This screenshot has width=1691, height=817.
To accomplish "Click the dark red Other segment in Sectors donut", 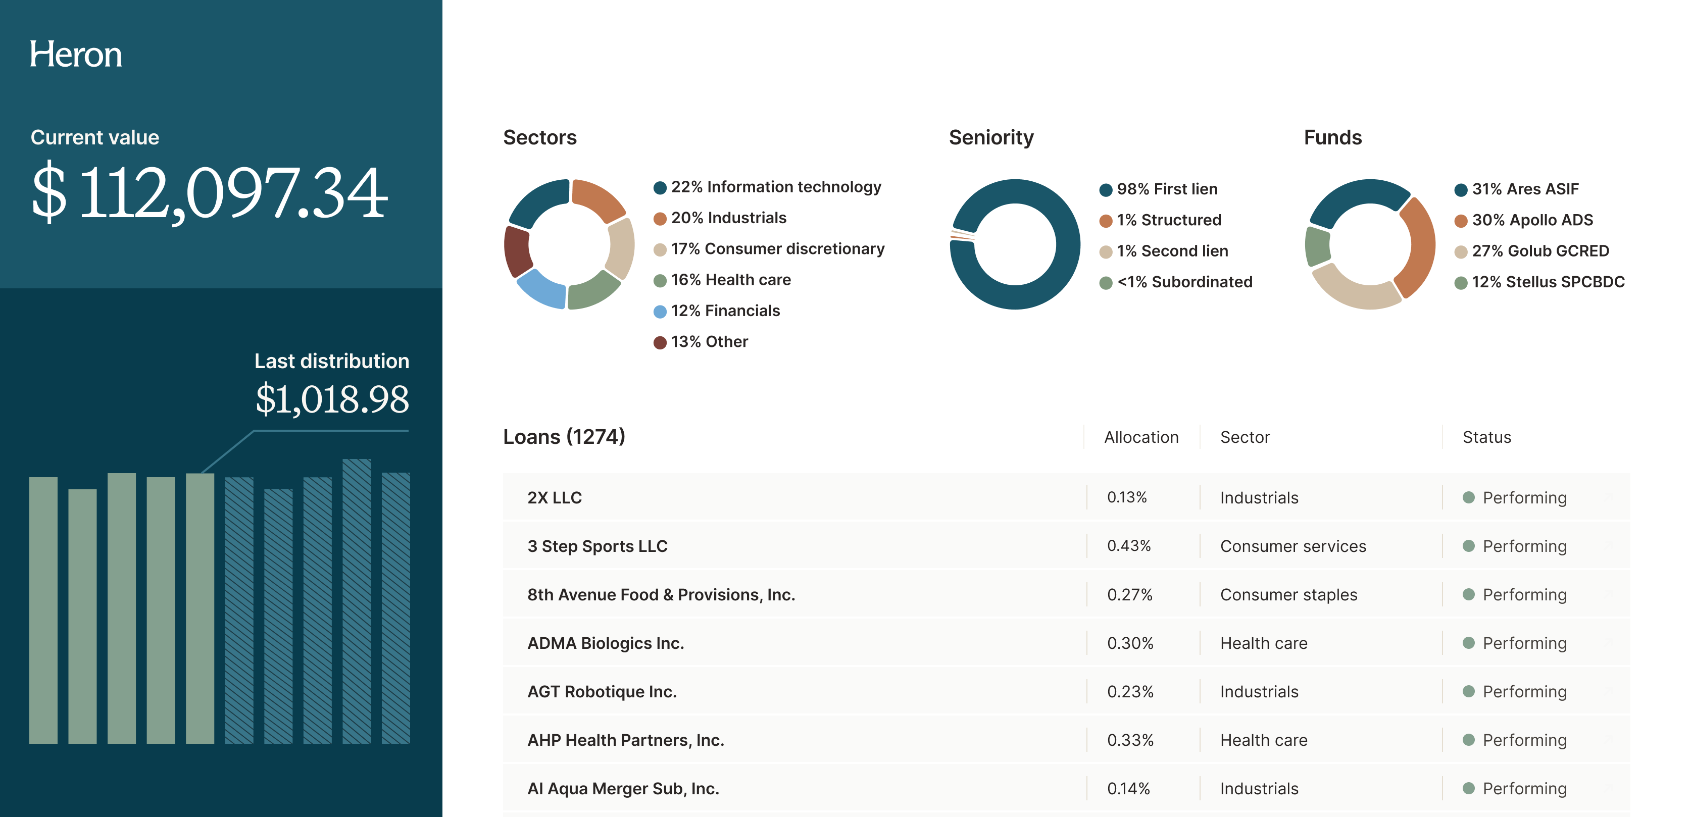I will (517, 251).
